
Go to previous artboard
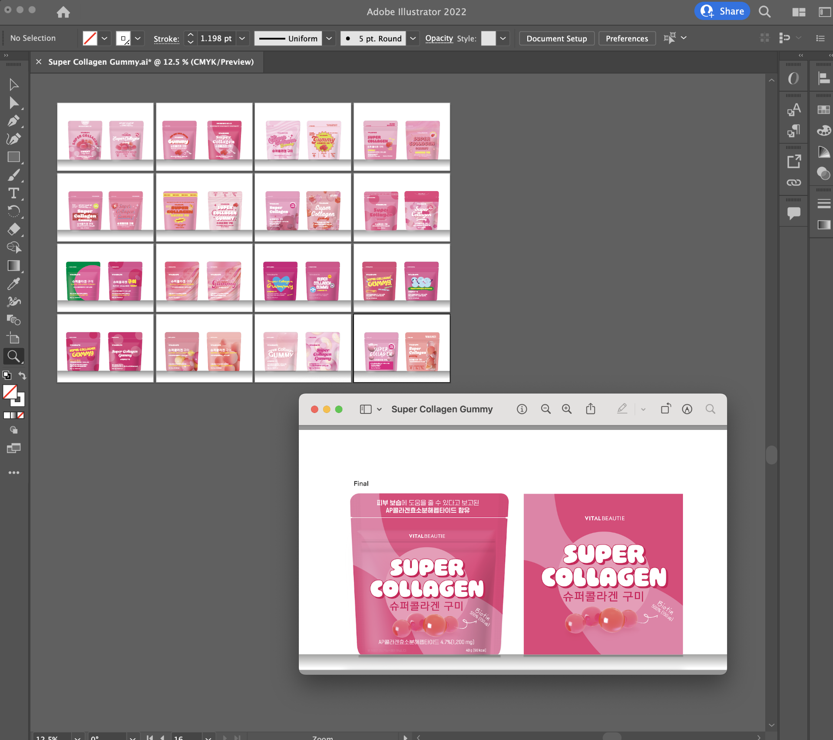(x=162, y=737)
